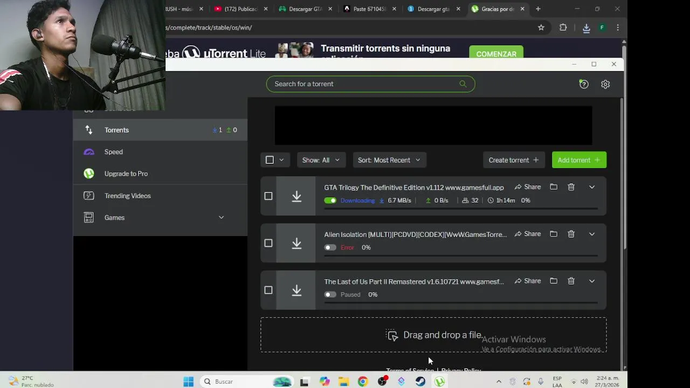This screenshot has height=388, width=690.
Task: Open Chrome from the taskbar
Action: coord(363,382)
